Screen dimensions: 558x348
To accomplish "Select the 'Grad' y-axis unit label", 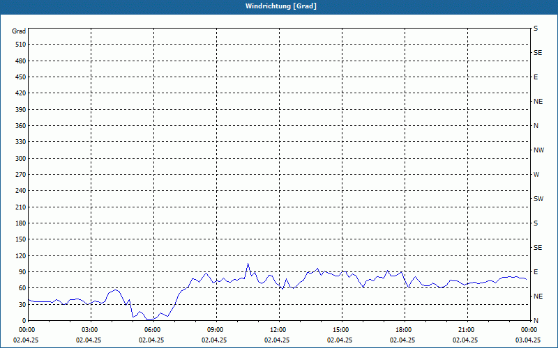I will pyautogui.click(x=19, y=31).
